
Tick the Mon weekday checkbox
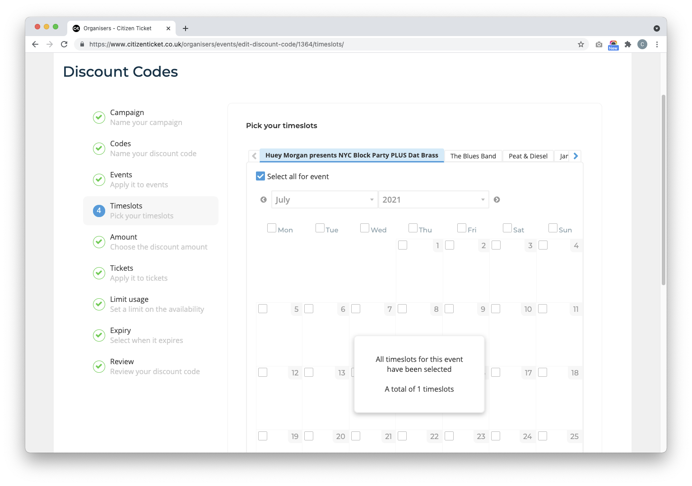pyautogui.click(x=272, y=228)
